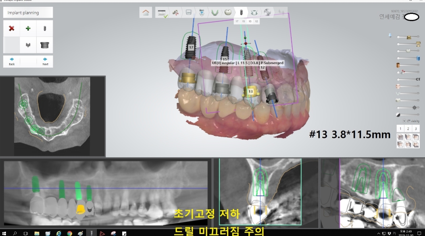Select tooth 12 in the implant selector
The height and width of the screenshot is (236, 425).
256,21
